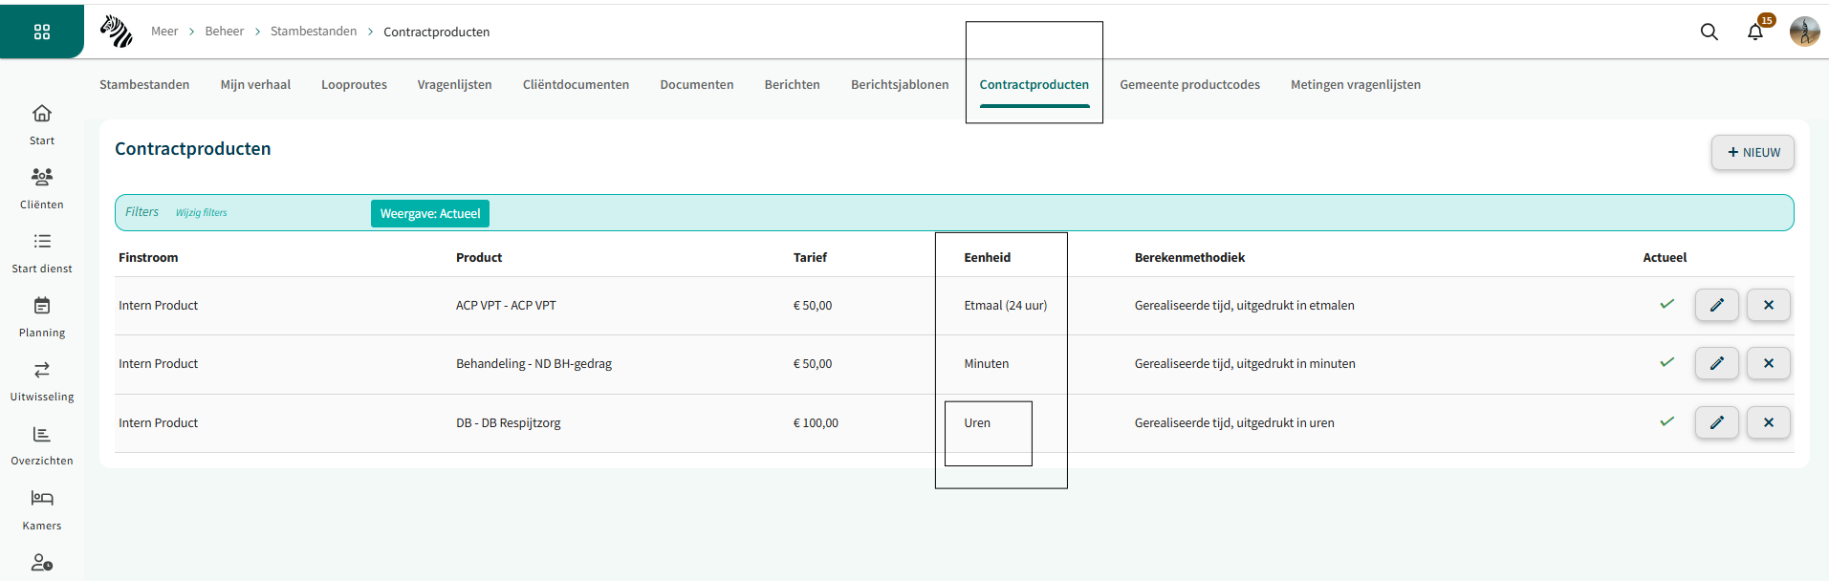
Task: Edit the ACP VPT contract product
Action: coord(1716,305)
